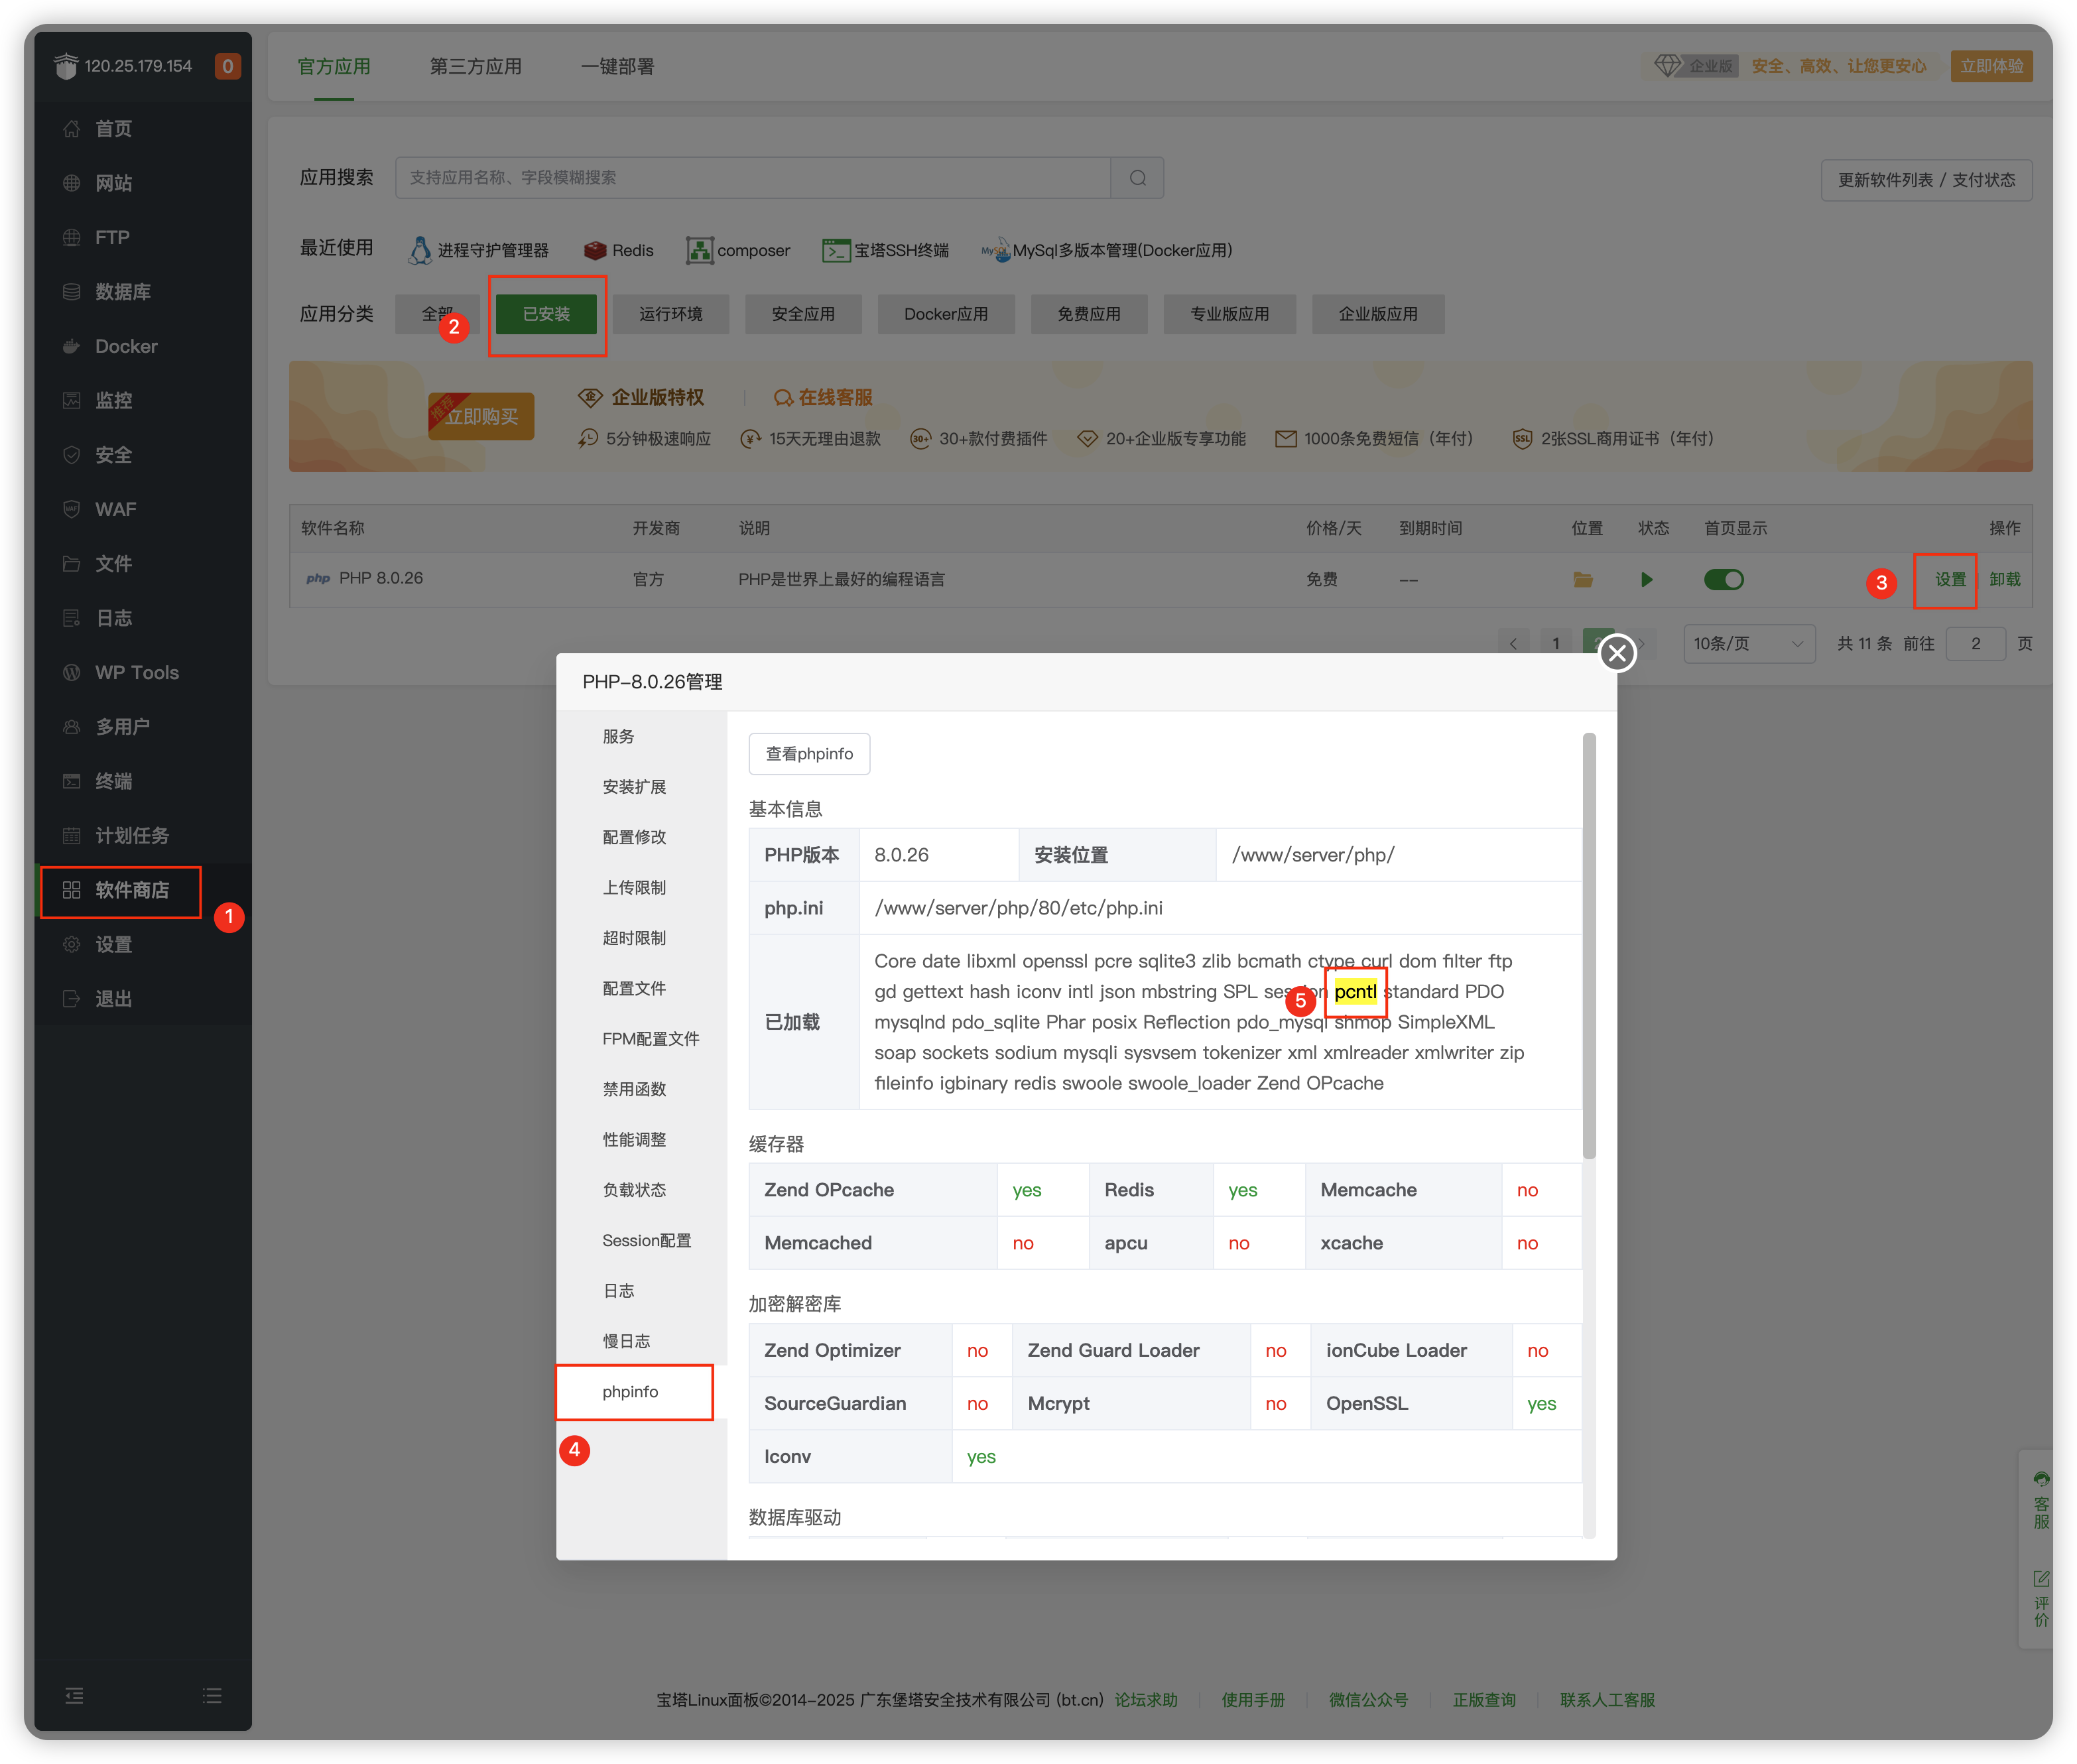Click the notification count badge 0
Screen dimensions: 2077x1764
pyautogui.click(x=227, y=66)
